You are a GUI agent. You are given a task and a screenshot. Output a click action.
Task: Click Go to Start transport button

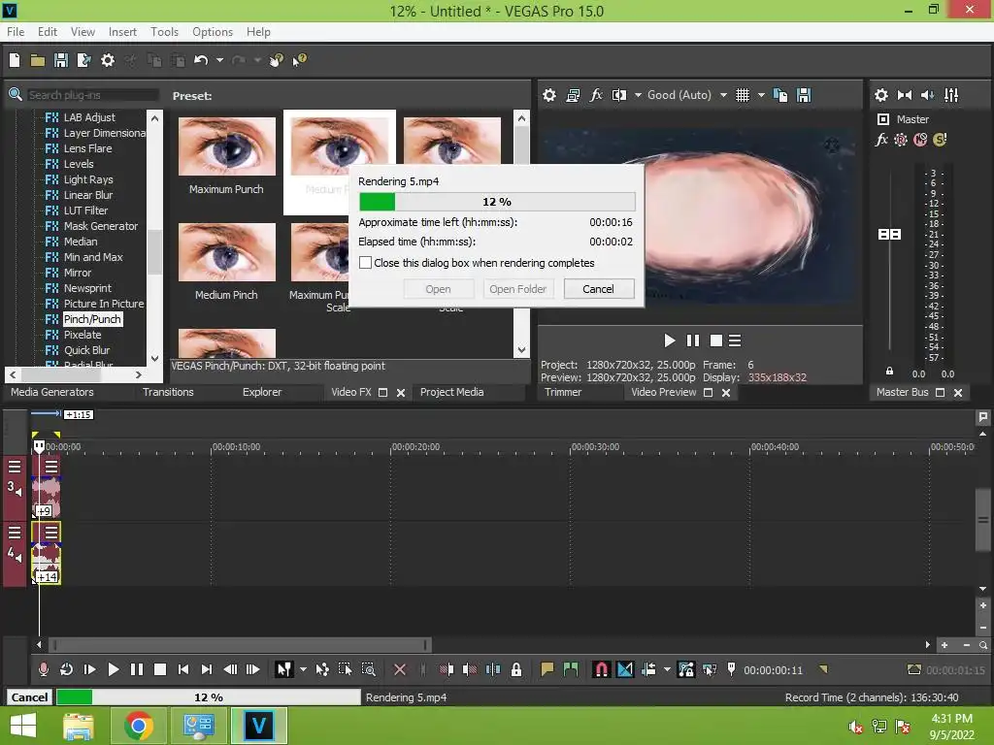coord(183,669)
